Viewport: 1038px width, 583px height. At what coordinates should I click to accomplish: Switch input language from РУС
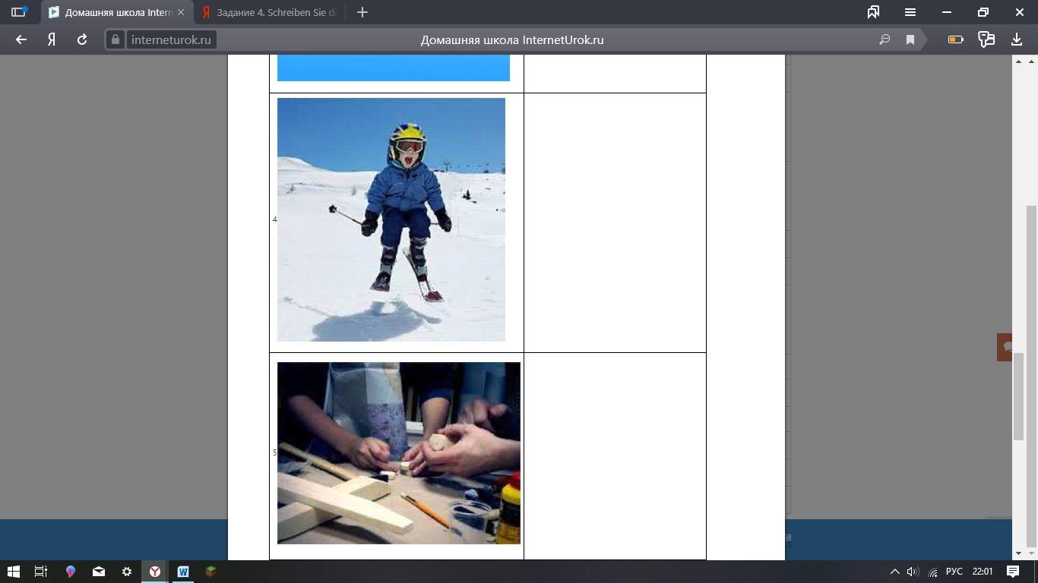tap(954, 572)
